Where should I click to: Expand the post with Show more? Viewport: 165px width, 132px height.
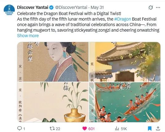(28, 36)
